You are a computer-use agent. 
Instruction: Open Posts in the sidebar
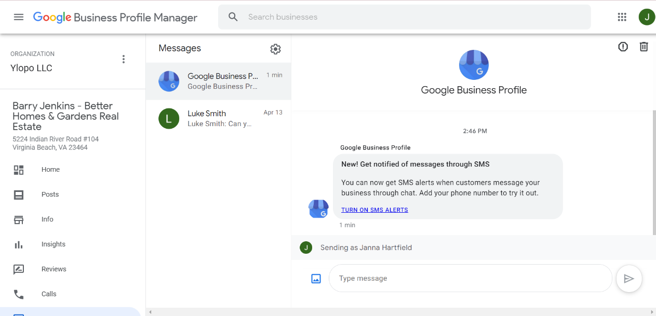tap(50, 195)
